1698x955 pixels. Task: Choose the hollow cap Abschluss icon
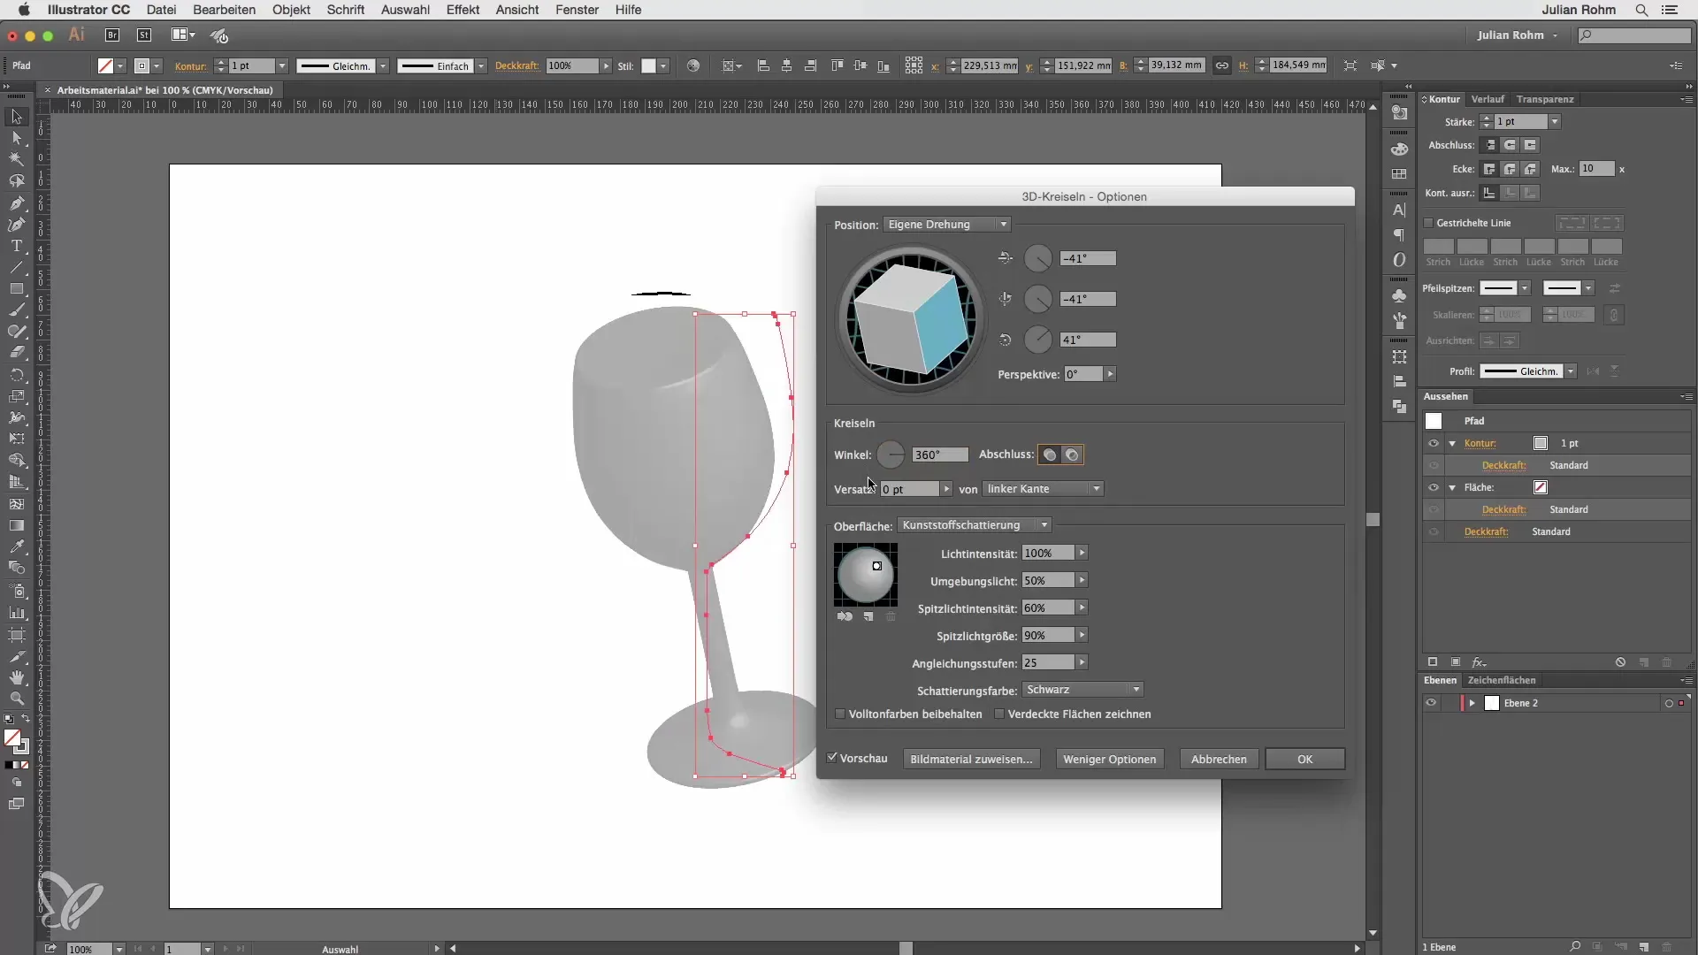(1072, 455)
